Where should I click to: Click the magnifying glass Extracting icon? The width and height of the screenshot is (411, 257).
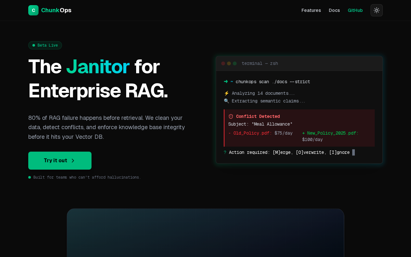click(226, 101)
